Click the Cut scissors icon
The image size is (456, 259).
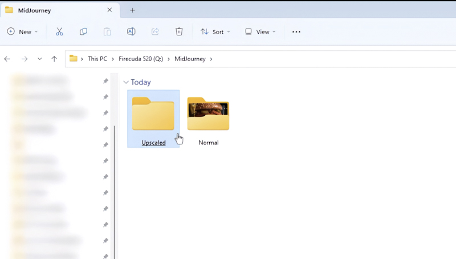(x=59, y=32)
